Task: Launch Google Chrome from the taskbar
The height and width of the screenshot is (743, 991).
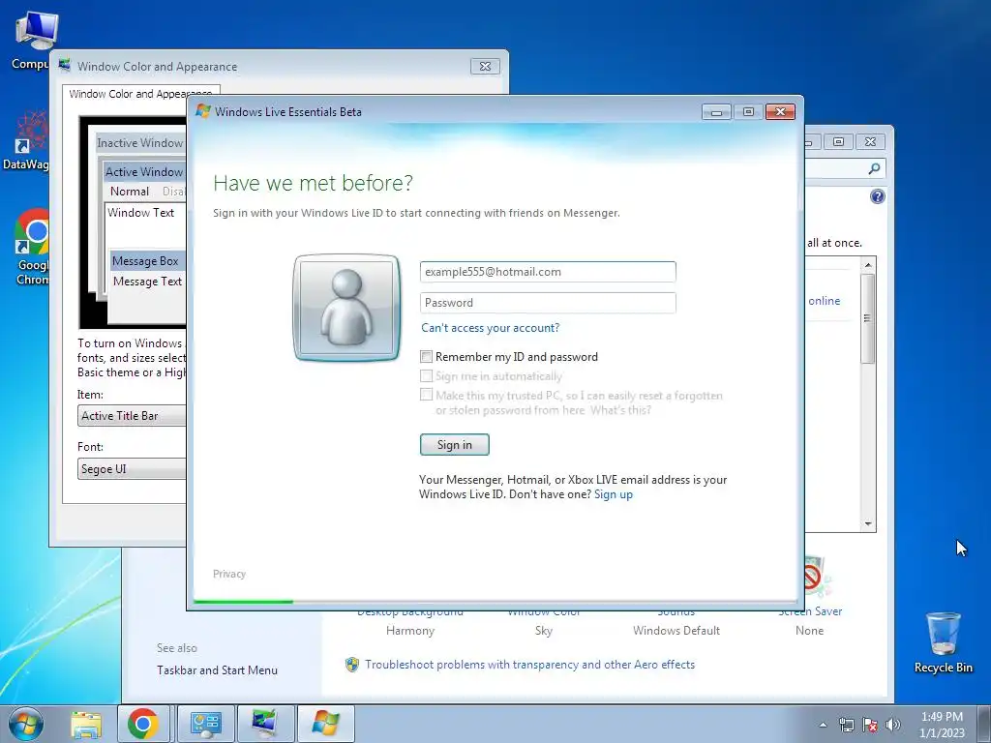Action: [143, 724]
